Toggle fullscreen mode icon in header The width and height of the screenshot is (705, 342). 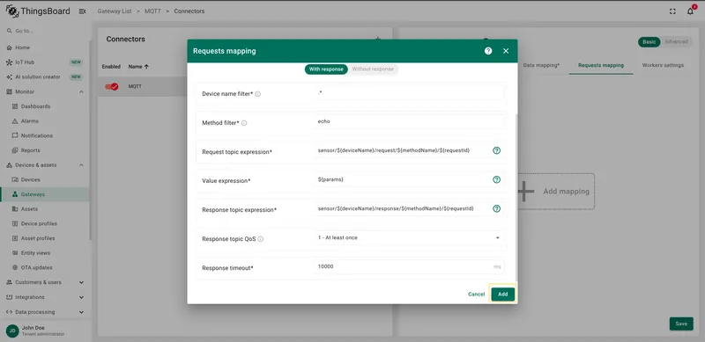(x=672, y=11)
